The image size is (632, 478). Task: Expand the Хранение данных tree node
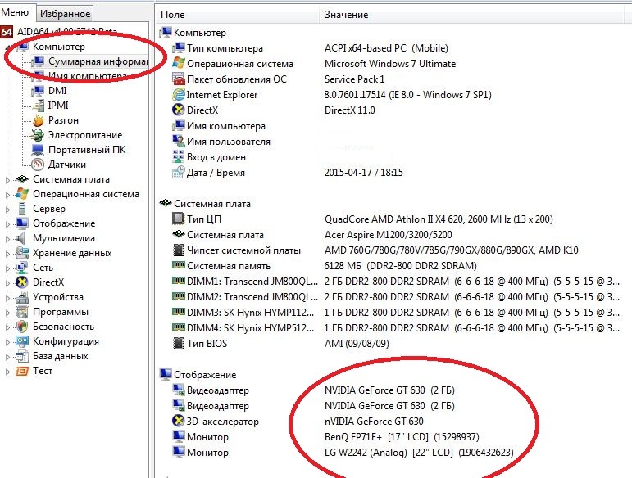coord(7,254)
